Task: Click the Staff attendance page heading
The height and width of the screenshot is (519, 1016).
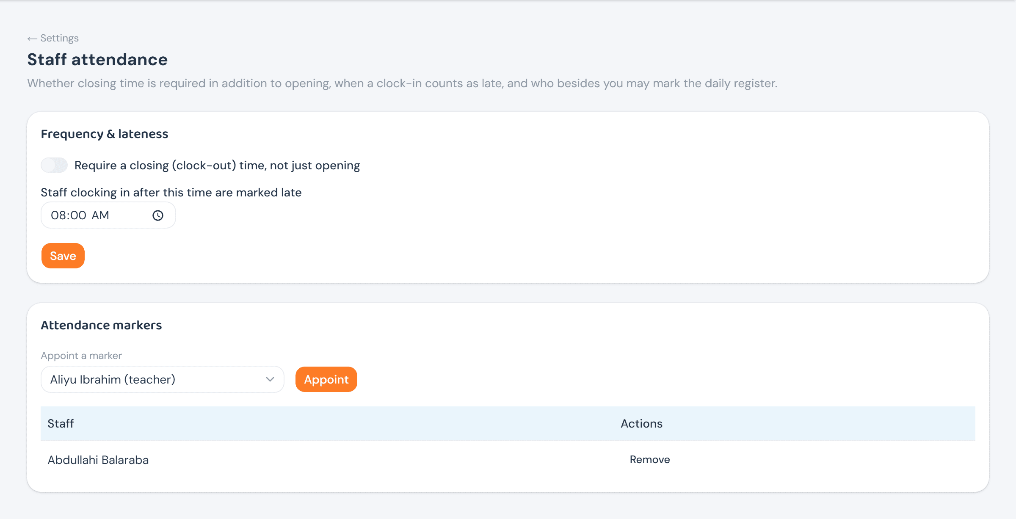Action: (x=97, y=60)
